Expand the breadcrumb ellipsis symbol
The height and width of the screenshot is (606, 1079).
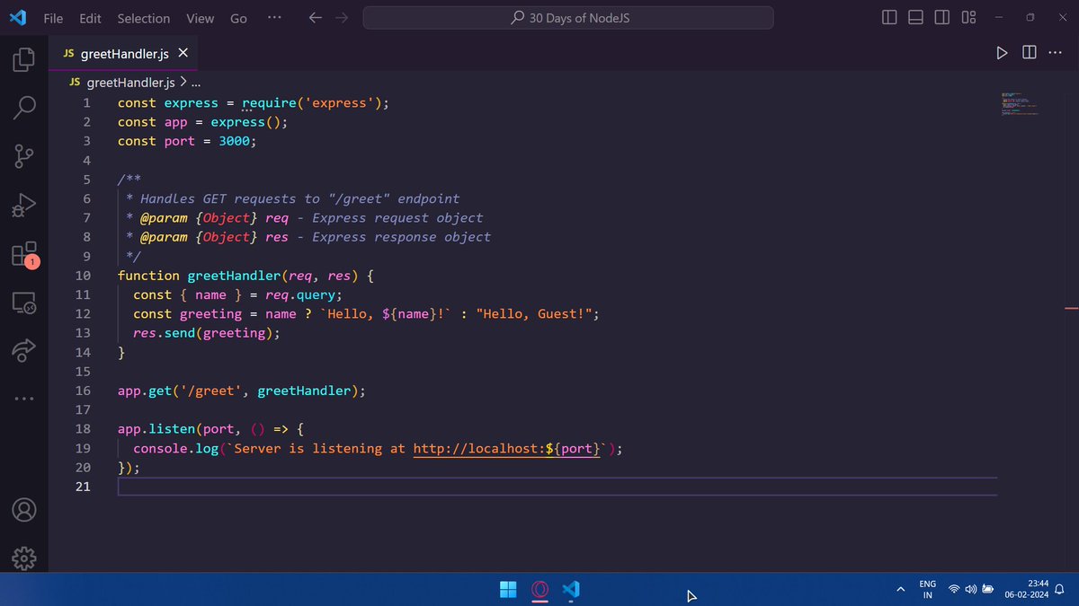(x=197, y=83)
